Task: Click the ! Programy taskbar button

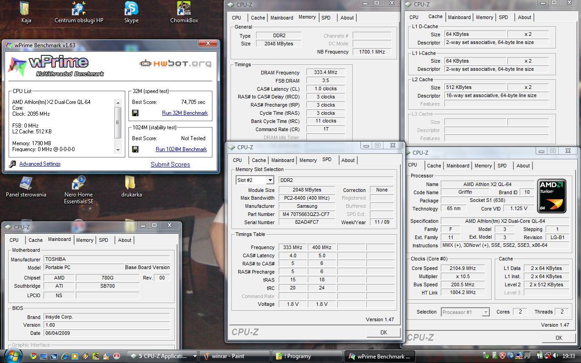Action: tap(307, 356)
